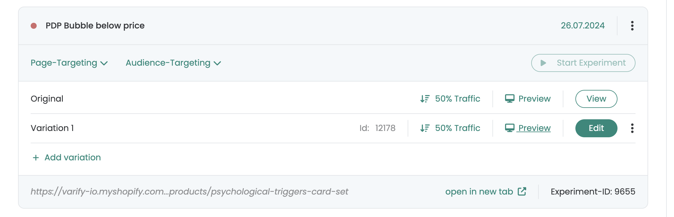Click the monitor icon in Variation 1 row
Image resolution: width=674 pixels, height=217 pixels.
click(510, 128)
